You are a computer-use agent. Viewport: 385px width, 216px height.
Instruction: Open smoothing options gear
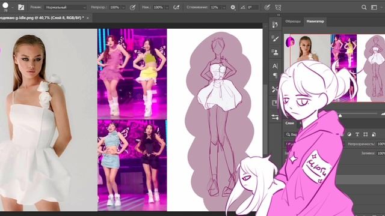tap(233, 7)
